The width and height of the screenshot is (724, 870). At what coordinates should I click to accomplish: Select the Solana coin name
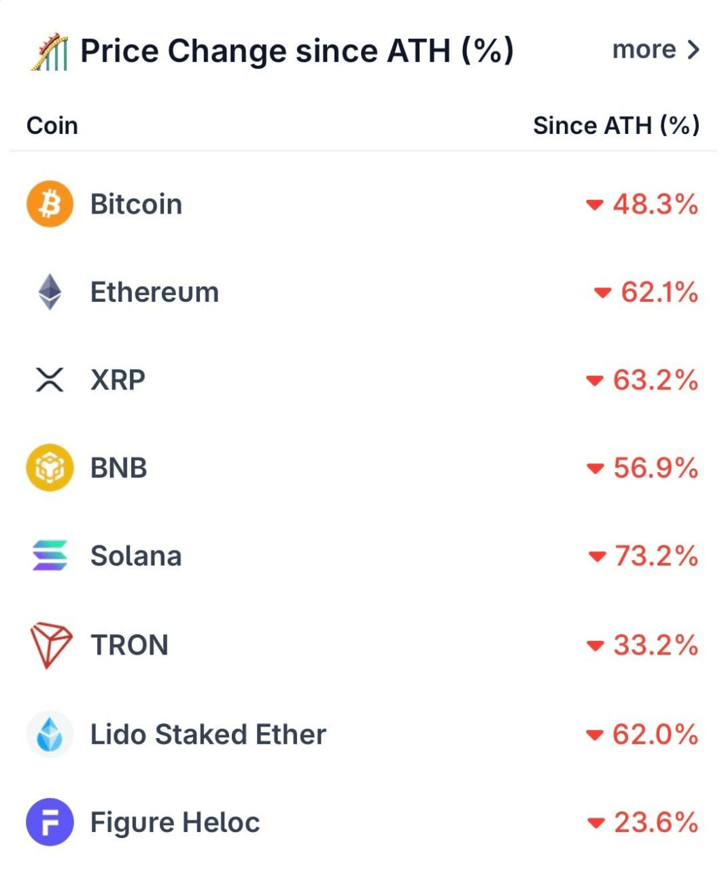point(136,556)
